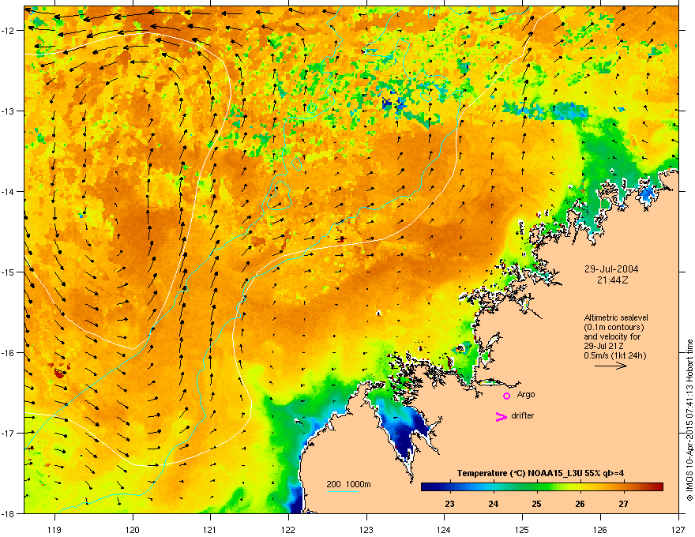Click the '25' temperature scale value
This screenshot has height=537, width=695.
(536, 504)
